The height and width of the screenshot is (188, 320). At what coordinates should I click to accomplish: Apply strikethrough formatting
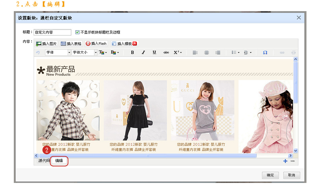[166, 53]
